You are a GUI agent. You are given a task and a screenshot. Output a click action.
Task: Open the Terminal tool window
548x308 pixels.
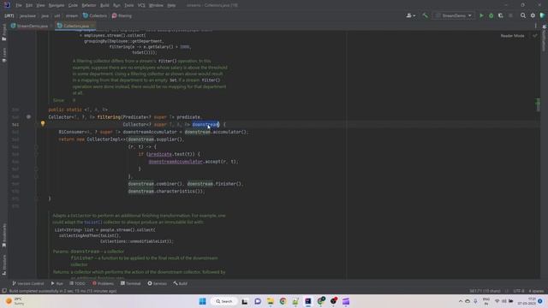coord(130,283)
